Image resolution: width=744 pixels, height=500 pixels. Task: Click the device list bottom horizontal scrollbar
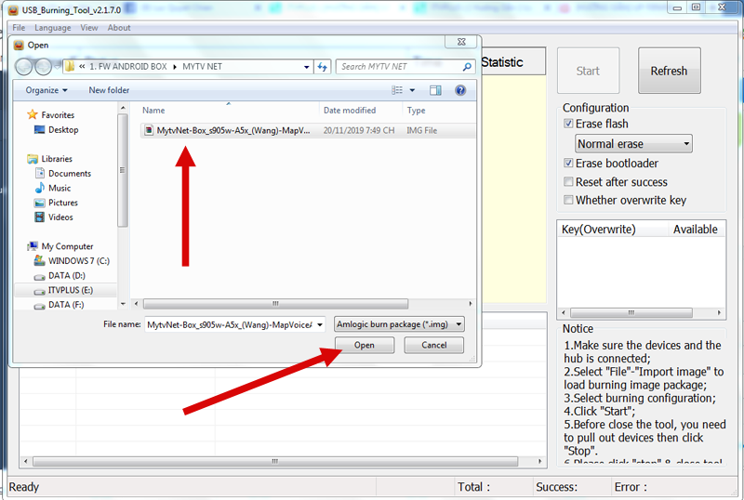275,461
